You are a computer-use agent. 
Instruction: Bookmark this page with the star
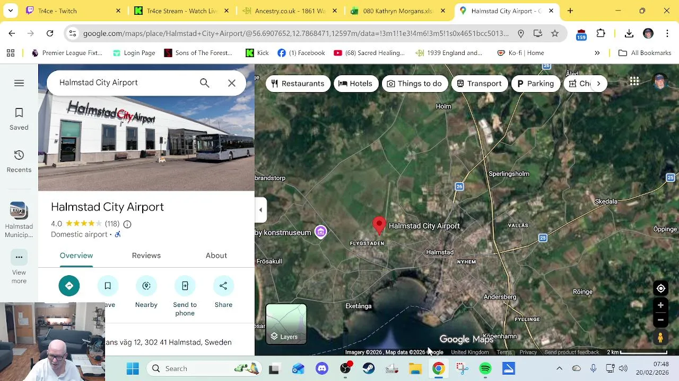[555, 33]
